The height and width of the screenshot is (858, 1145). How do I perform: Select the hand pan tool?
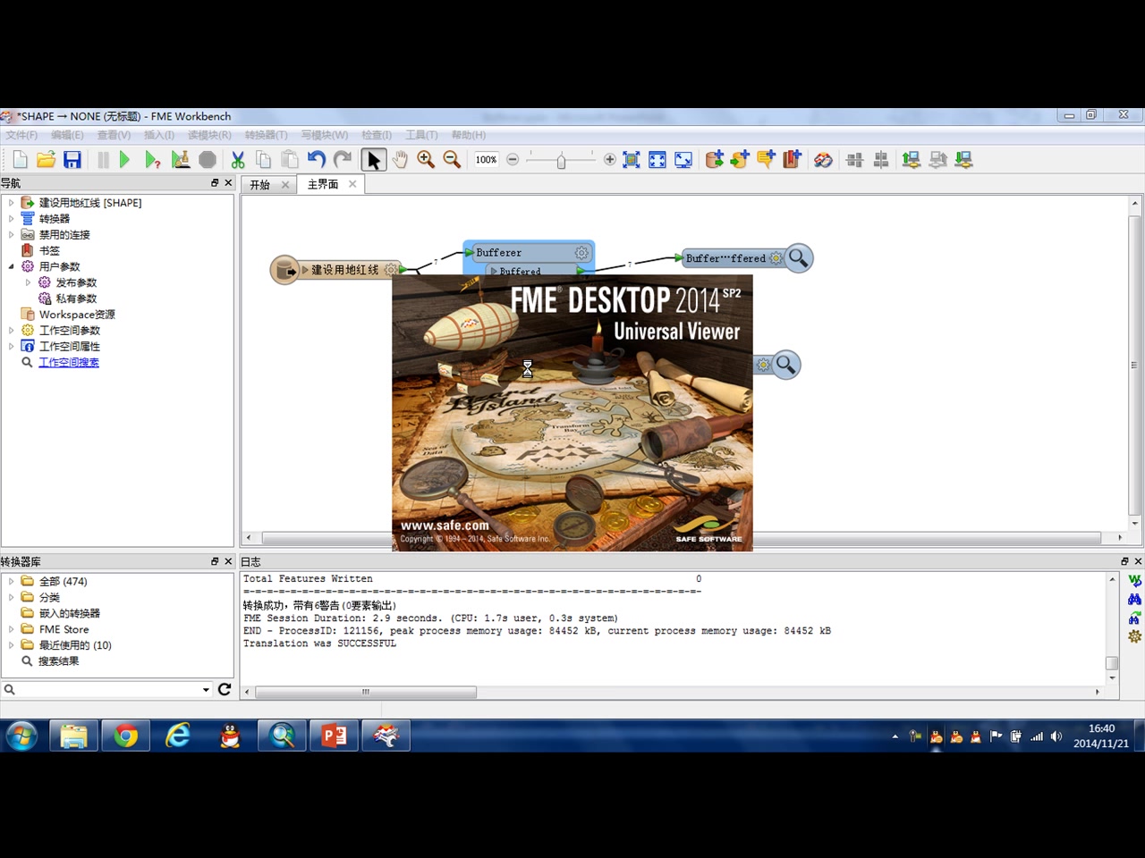(x=400, y=159)
